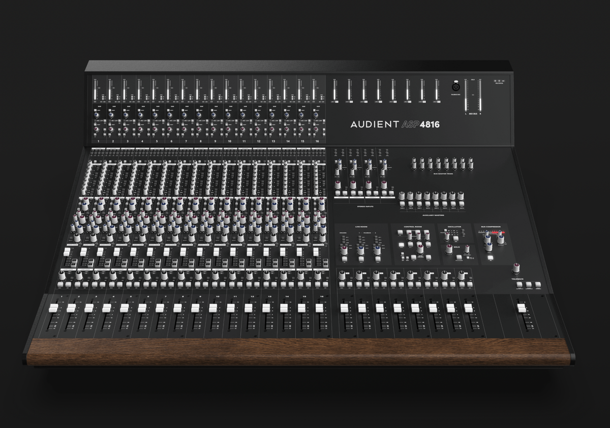The width and height of the screenshot is (610, 428).
Task: Click the first stereo input red level knob
Action: pos(338,185)
